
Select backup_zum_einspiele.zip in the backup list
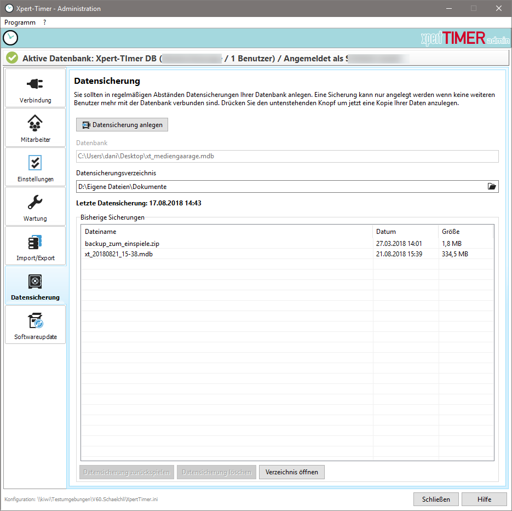click(x=129, y=243)
